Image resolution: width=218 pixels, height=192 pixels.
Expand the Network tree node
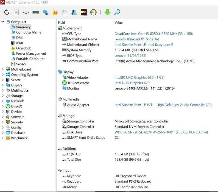3,101
